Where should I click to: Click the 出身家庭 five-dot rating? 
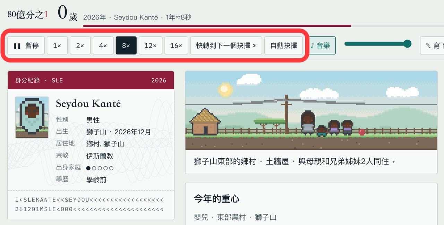point(100,168)
